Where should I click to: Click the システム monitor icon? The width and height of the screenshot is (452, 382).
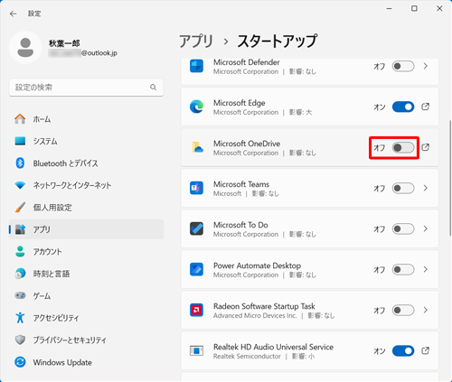tap(20, 141)
